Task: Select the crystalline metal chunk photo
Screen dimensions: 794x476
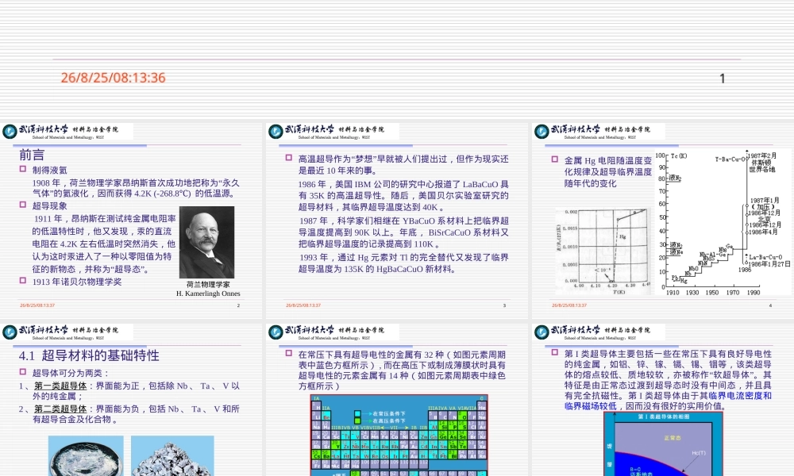Action: (172, 455)
